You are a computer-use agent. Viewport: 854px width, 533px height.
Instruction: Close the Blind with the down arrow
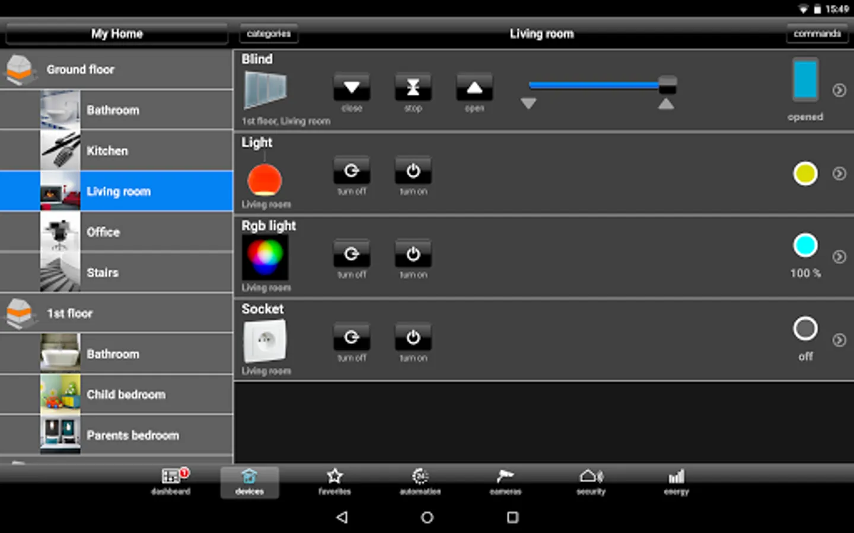(352, 88)
